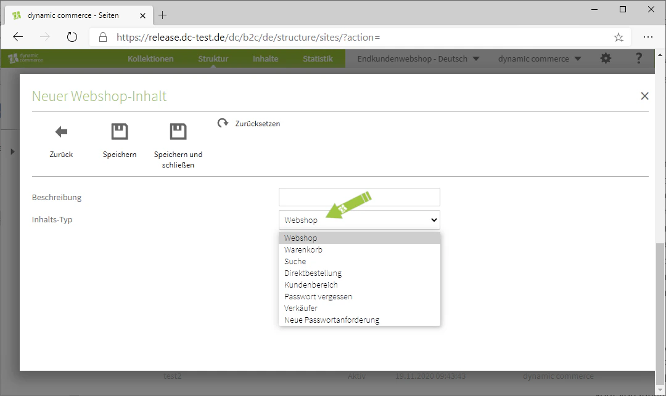Open the Inhalte menu

265,59
